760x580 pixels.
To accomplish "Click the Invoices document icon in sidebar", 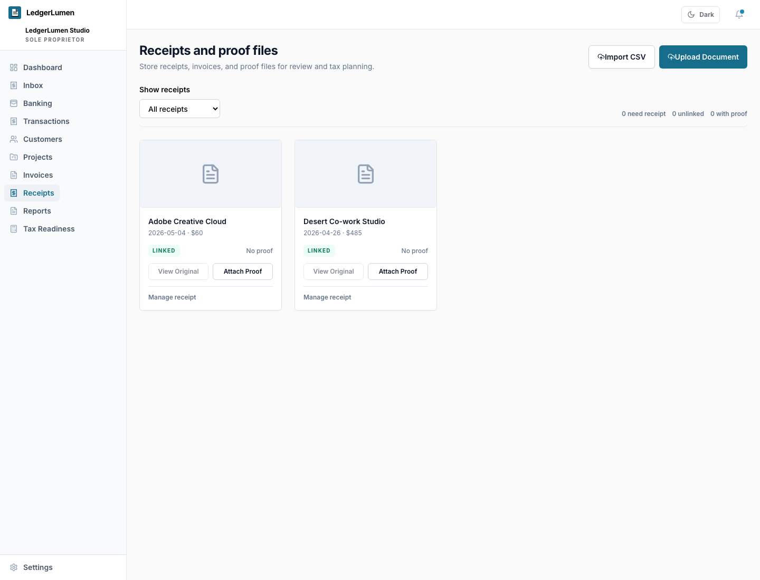I will click(x=14, y=175).
